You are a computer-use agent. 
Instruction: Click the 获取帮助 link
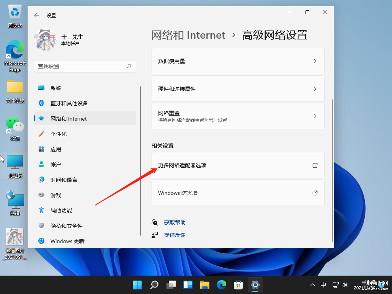[x=175, y=222]
